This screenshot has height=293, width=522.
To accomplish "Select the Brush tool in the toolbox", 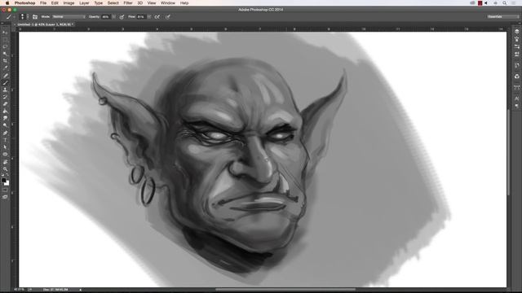I will tap(5, 83).
